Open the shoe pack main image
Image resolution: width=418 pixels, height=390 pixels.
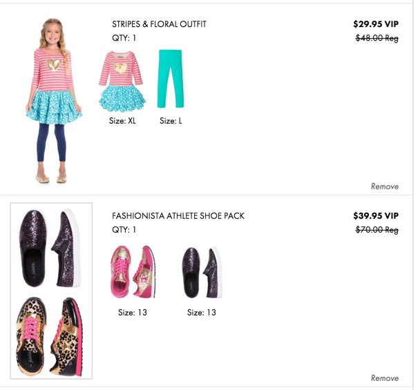(x=51, y=291)
